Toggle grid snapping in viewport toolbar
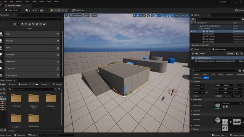The image size is (244, 137). (x=156, y=16)
